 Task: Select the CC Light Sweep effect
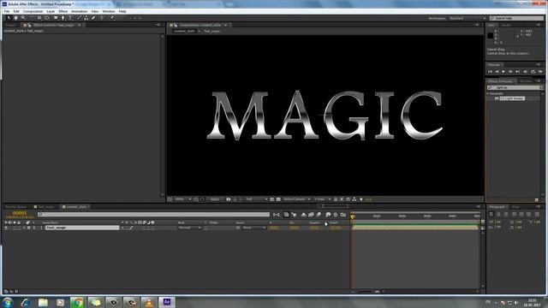[512, 98]
